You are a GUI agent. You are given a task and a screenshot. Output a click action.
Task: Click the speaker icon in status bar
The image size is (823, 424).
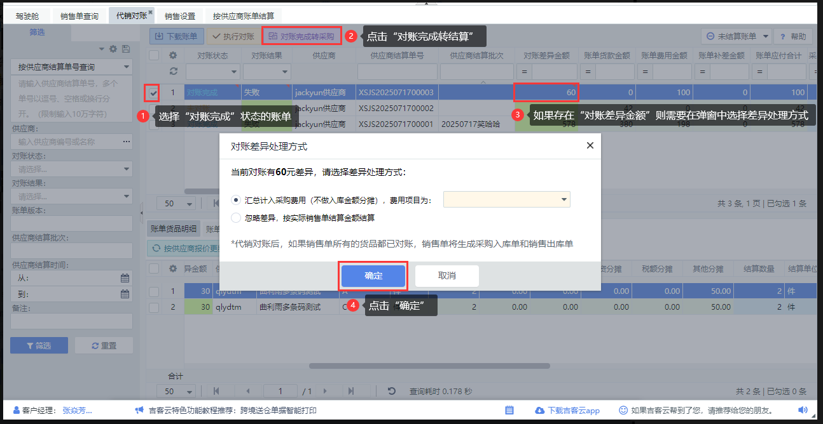click(x=803, y=410)
